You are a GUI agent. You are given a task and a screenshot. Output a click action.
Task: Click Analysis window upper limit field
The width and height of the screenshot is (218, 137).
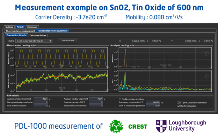(96, 99)
